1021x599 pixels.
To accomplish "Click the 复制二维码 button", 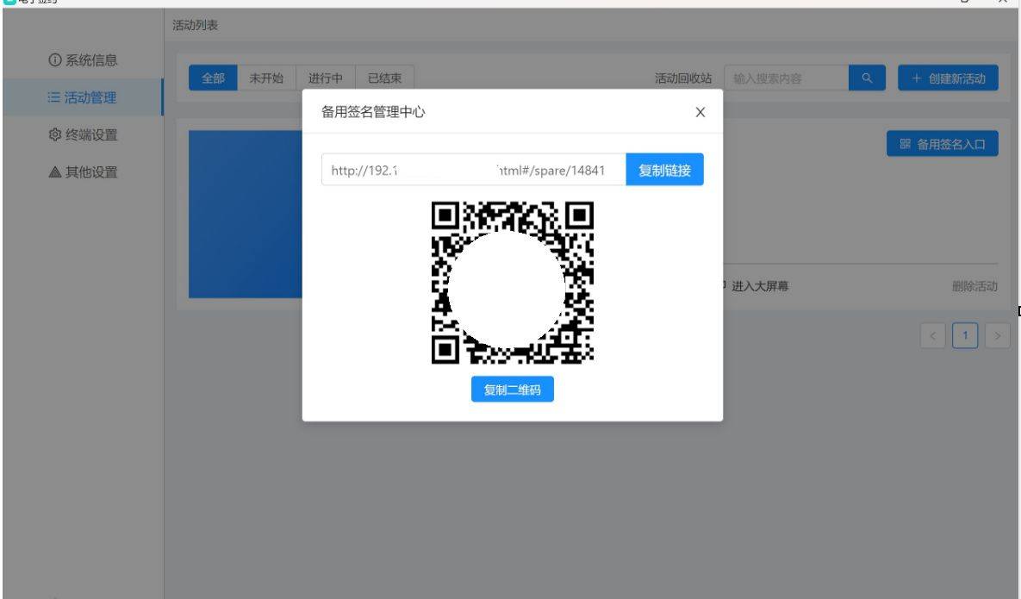I will click(512, 390).
